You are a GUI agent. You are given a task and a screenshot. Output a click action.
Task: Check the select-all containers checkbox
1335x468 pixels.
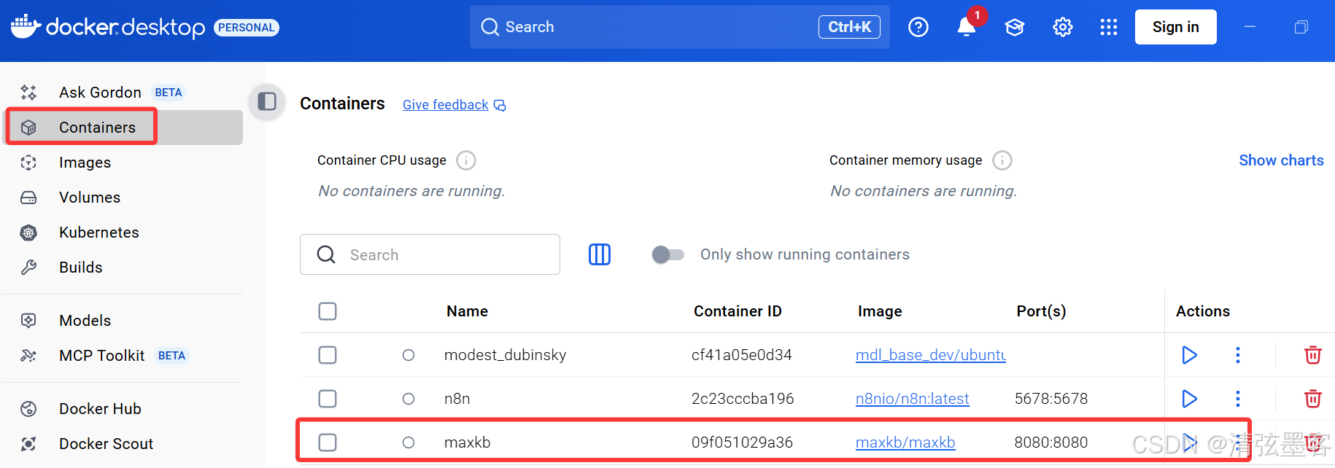tap(328, 311)
